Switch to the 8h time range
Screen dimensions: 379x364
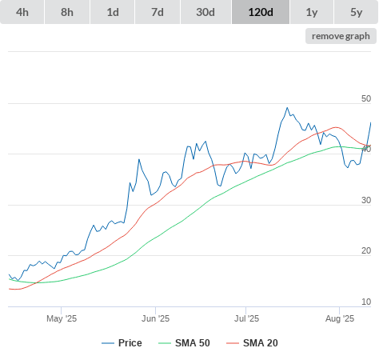pos(67,12)
